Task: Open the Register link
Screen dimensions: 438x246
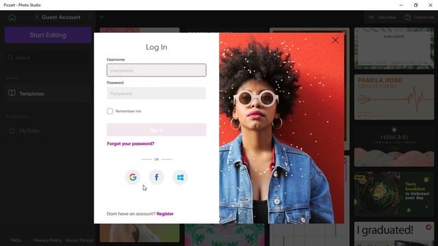Action: click(165, 214)
